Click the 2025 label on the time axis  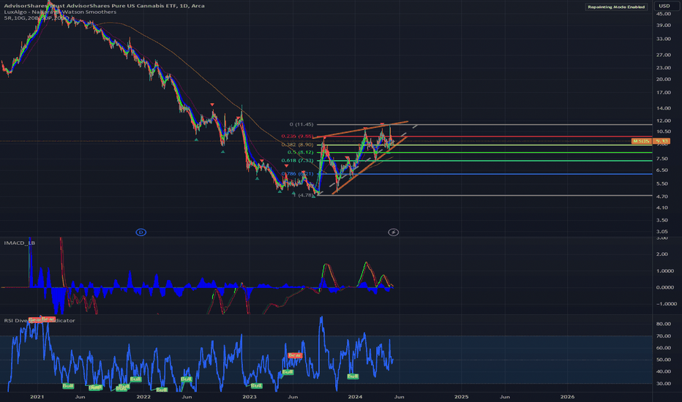[x=462, y=397]
